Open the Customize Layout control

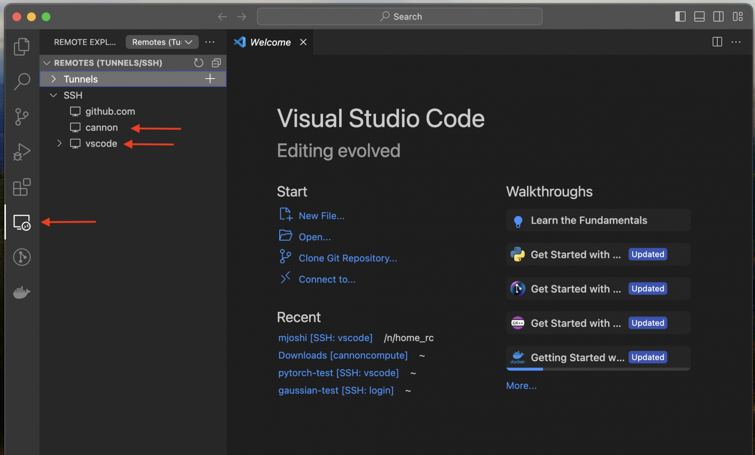pos(738,16)
